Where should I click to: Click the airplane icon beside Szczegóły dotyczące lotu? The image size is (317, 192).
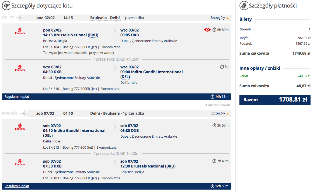[x=6, y=5]
